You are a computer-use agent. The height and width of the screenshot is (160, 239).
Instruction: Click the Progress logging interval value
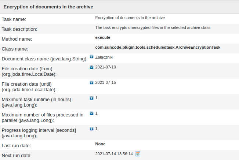[96, 129]
